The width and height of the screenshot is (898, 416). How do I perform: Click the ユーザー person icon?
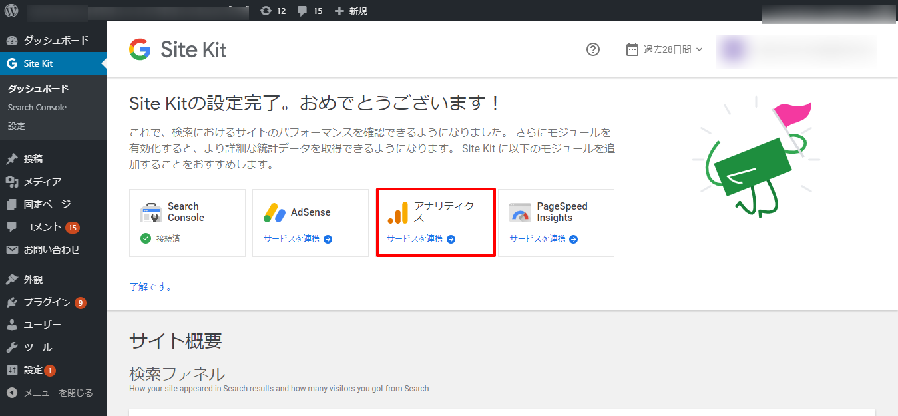[x=12, y=325]
